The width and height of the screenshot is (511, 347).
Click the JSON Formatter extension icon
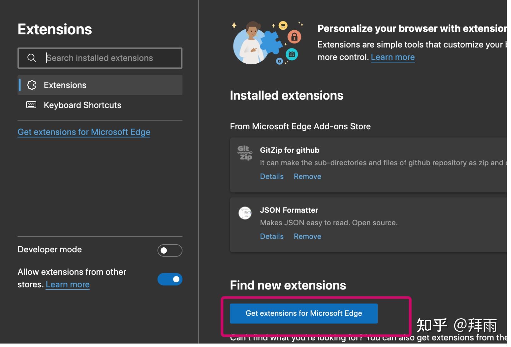pos(244,213)
